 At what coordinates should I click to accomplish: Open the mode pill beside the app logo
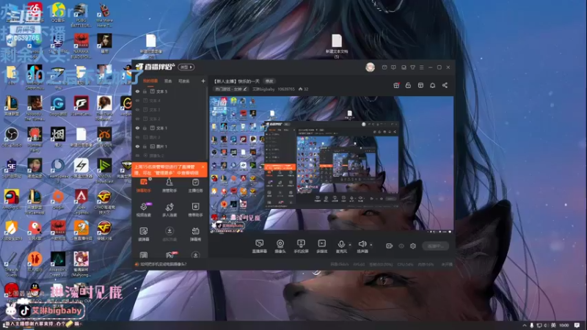click(x=186, y=67)
